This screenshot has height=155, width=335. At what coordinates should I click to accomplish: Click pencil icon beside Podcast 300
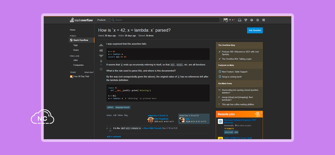[219, 52]
